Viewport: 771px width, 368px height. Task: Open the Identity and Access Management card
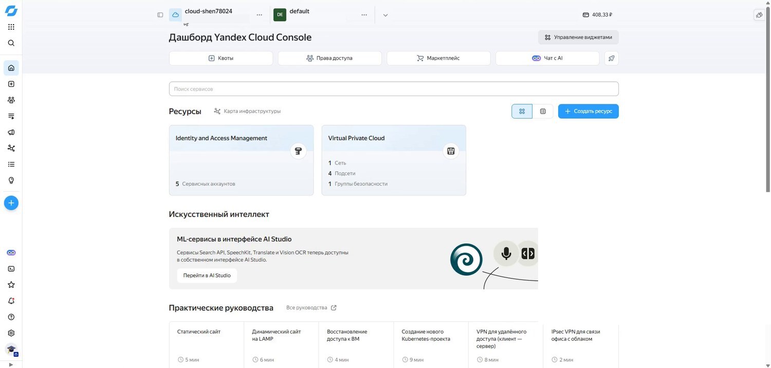click(241, 160)
